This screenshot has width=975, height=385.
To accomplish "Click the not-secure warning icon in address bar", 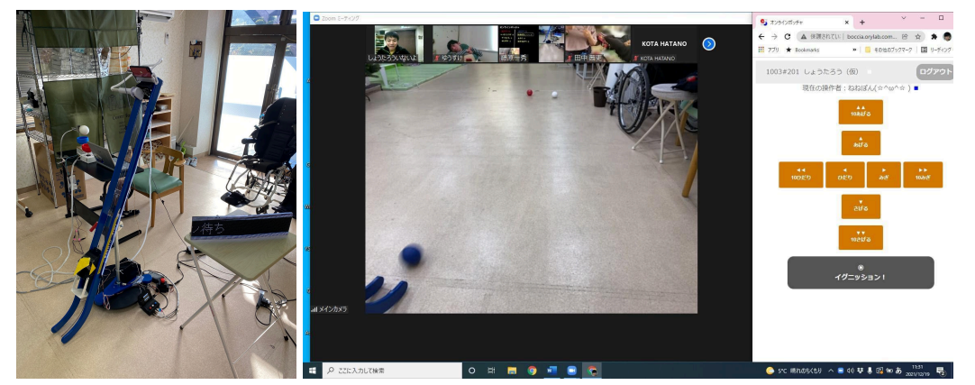I will [804, 37].
